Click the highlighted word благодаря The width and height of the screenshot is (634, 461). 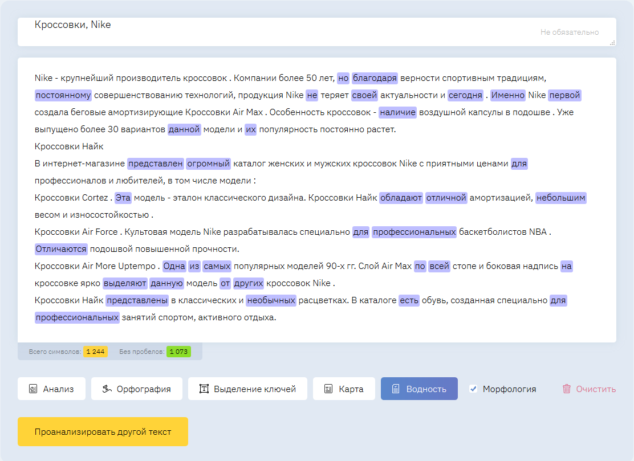coord(374,78)
